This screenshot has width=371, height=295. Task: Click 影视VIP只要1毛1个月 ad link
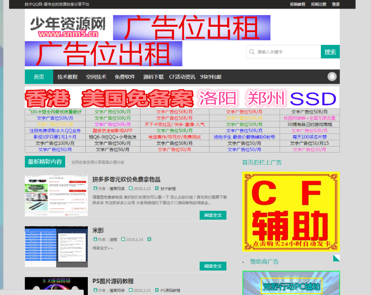pos(55,137)
